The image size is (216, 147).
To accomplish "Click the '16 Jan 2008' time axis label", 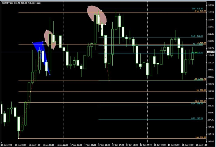I will click(7, 145).
